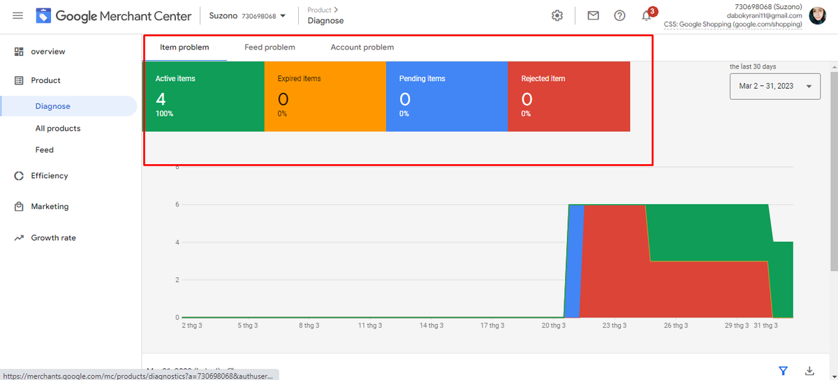Click 'the last 30 days' label

point(753,66)
